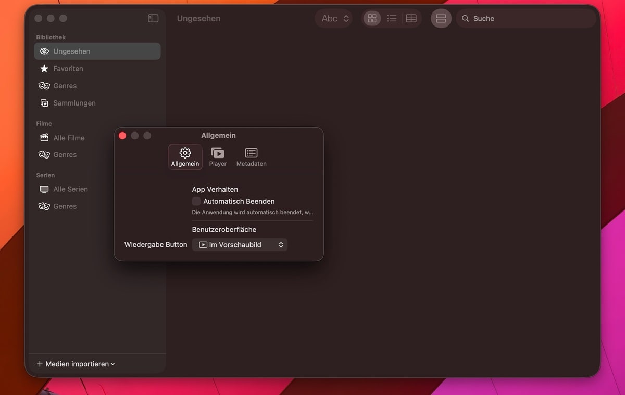The width and height of the screenshot is (625, 395).
Task: Open Genres under the Filme section
Action: click(65, 155)
